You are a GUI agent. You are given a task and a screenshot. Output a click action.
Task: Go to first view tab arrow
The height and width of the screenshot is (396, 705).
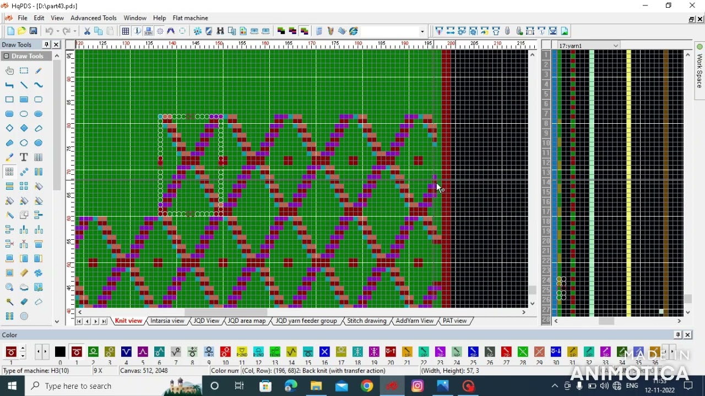(x=79, y=321)
